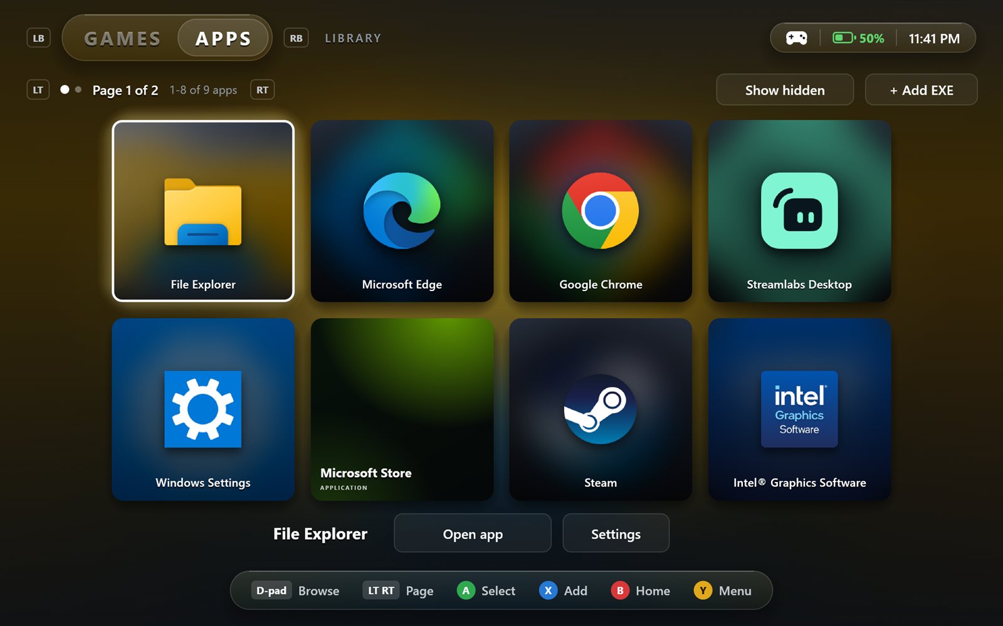Click the controller icon in status bar
The image size is (1003, 626).
point(797,38)
